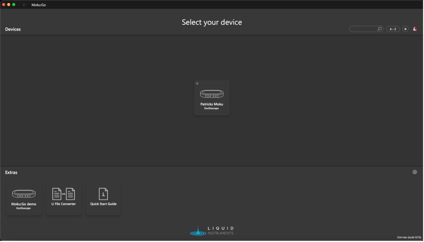This screenshot has width=424, height=242.
Task: View notifications via the bell icon
Action: (415, 29)
